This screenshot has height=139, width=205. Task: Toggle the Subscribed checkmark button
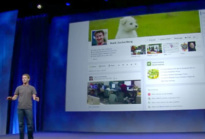pos(164,39)
